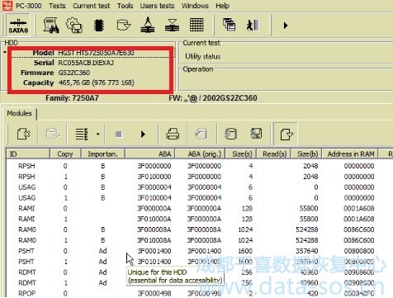Select the USAG row with ABA 3F0100004
The width and height of the screenshot is (393, 298).
coord(200,197)
